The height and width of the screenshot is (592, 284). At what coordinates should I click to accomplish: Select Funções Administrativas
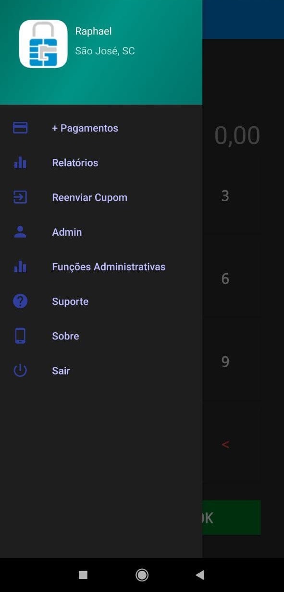pos(109,266)
